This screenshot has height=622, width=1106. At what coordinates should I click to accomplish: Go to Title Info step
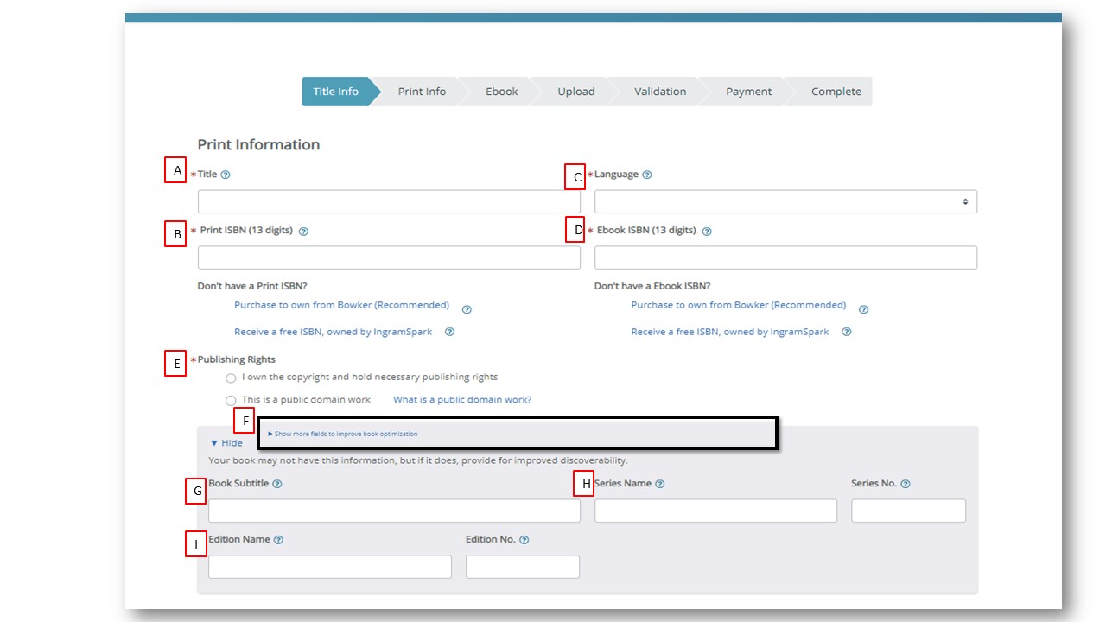[x=336, y=92]
